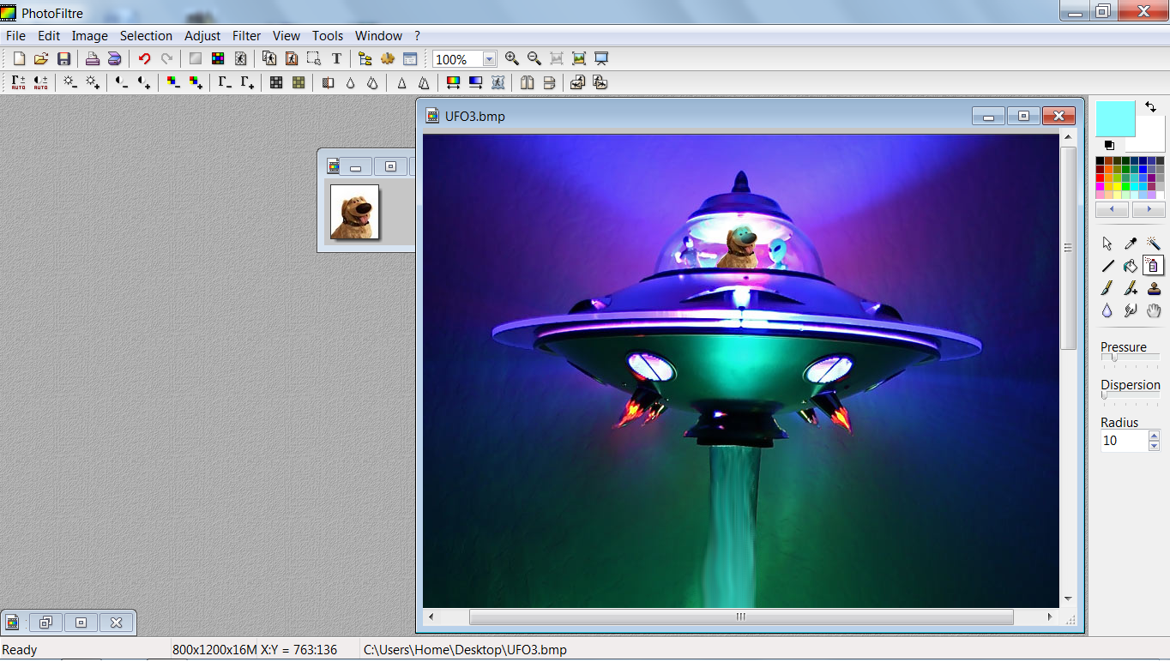Click the Radius value field
This screenshot has height=662, width=1170.
click(1124, 441)
